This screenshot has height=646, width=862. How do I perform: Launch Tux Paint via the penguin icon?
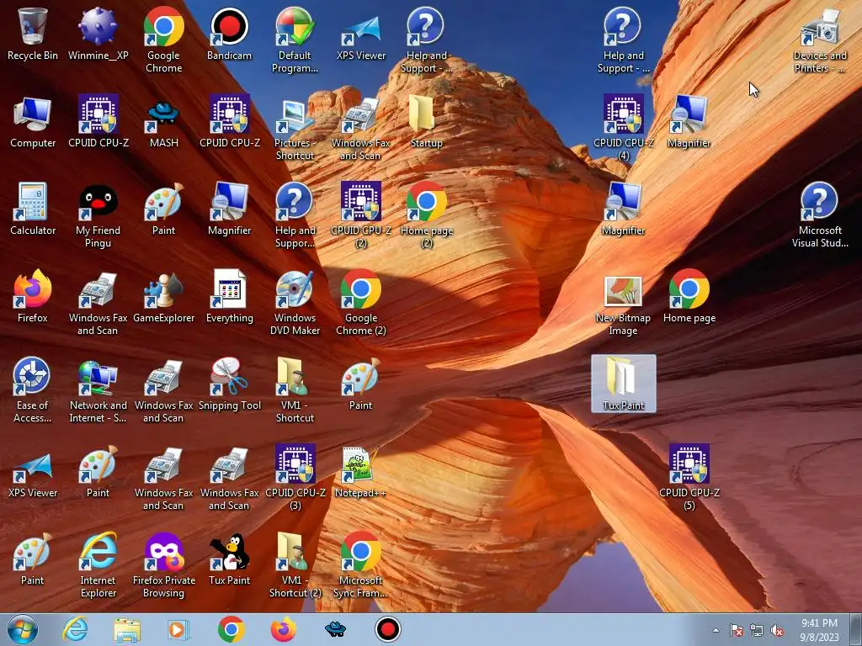(x=229, y=559)
